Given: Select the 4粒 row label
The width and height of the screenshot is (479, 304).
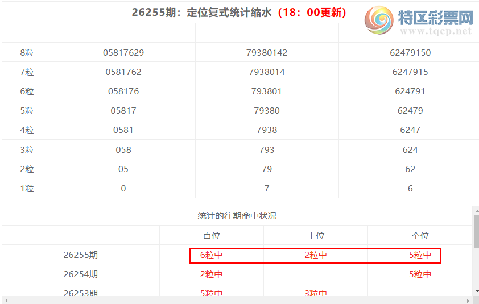Looking at the screenshot, I should [27, 130].
